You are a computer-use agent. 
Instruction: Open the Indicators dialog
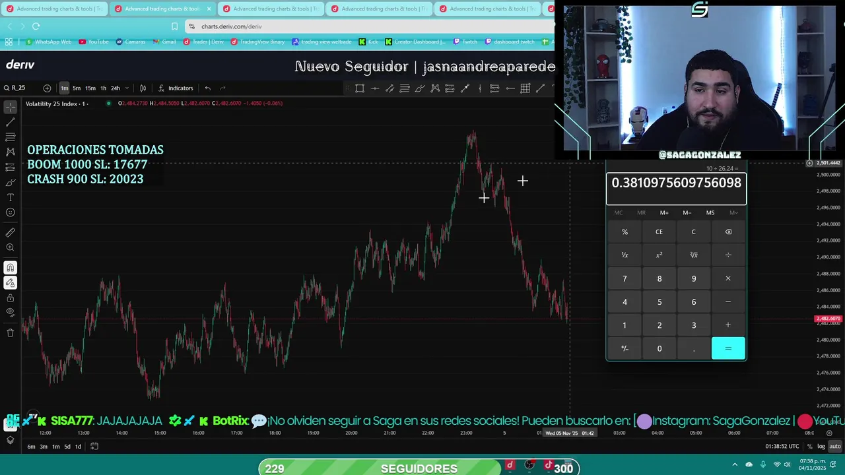coord(176,88)
